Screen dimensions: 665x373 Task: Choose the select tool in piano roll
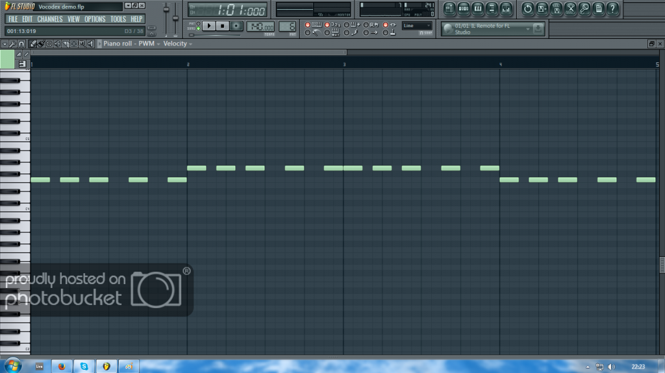tap(74, 43)
